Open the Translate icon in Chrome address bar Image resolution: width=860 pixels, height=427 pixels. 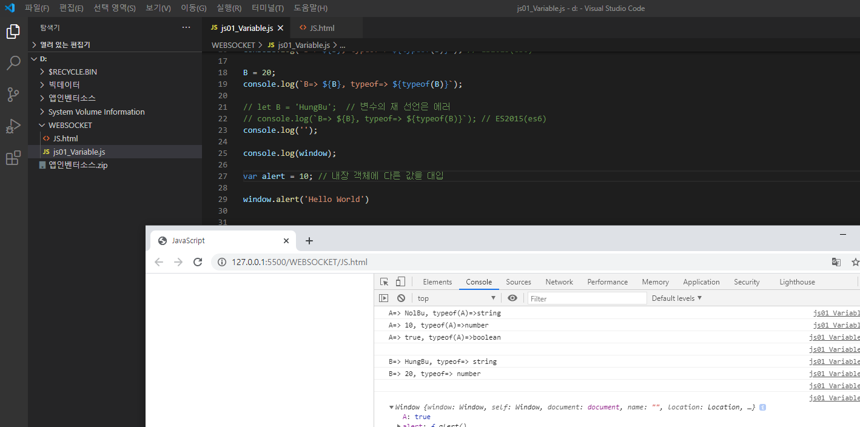(x=836, y=262)
